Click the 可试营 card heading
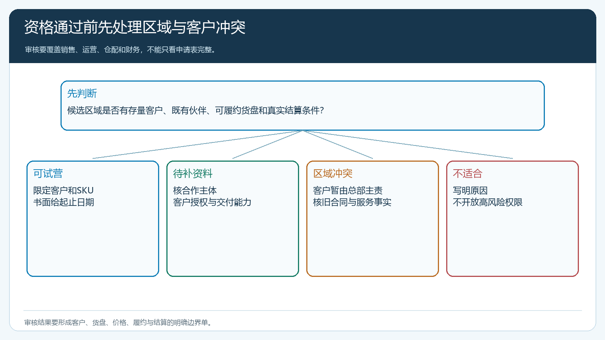605x340 pixels. coord(48,173)
